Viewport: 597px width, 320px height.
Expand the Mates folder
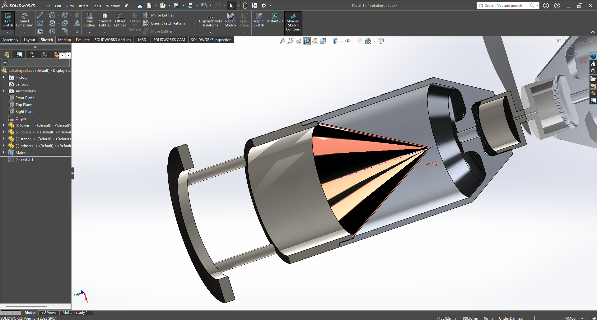pyautogui.click(x=4, y=153)
